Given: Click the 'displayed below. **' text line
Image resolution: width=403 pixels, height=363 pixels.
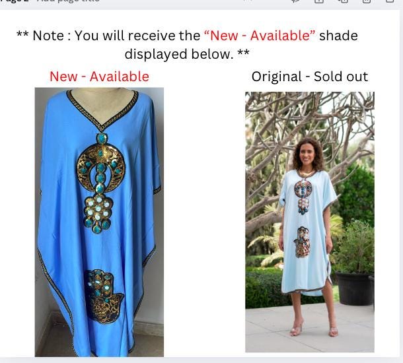Looking at the screenshot, I should 187,54.
